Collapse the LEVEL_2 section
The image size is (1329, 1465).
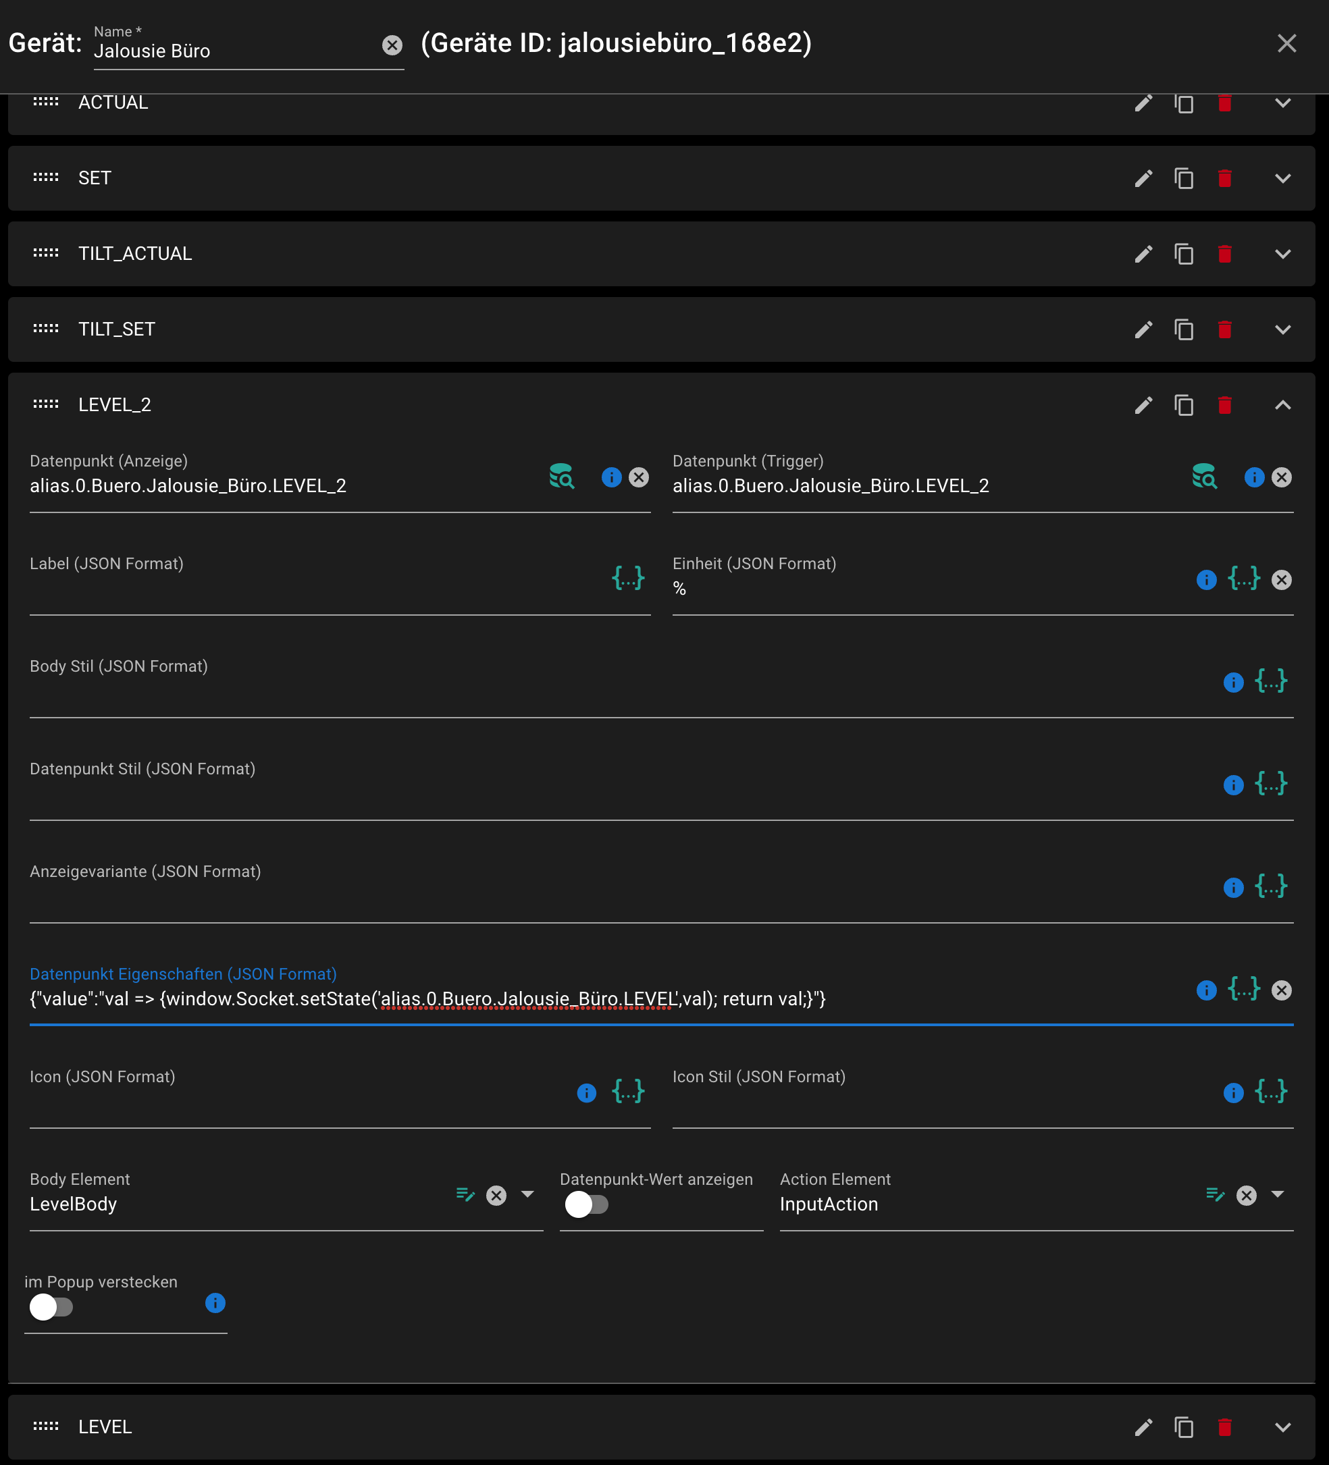(x=1282, y=405)
